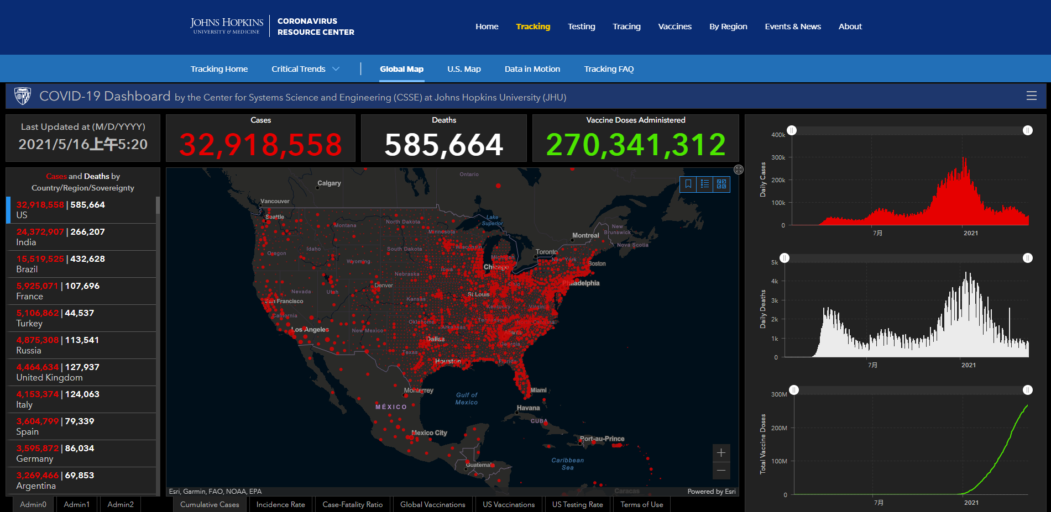
Task: Select the Cumulative Cases map tab
Action: [x=210, y=504]
